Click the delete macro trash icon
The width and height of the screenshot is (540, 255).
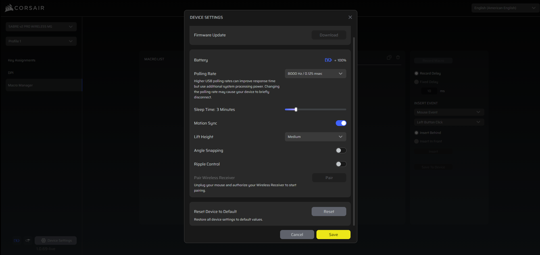[x=398, y=57]
